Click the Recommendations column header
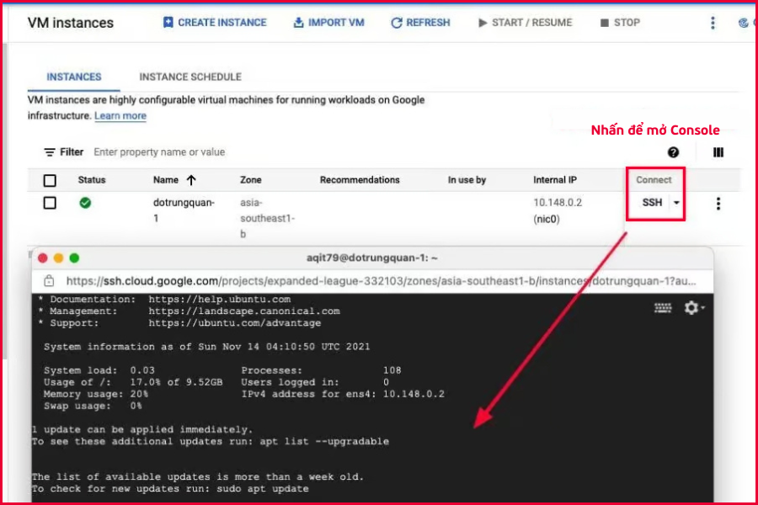The height and width of the screenshot is (505, 758). pos(360,180)
